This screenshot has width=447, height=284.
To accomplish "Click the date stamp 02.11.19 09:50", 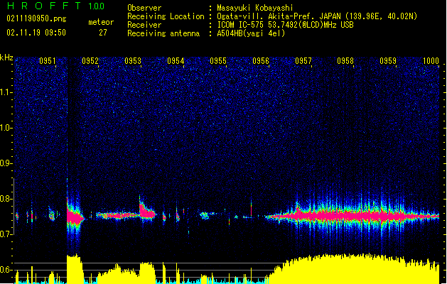I will [36, 33].
